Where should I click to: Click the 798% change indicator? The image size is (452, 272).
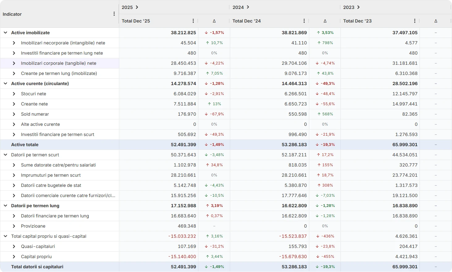click(x=325, y=43)
